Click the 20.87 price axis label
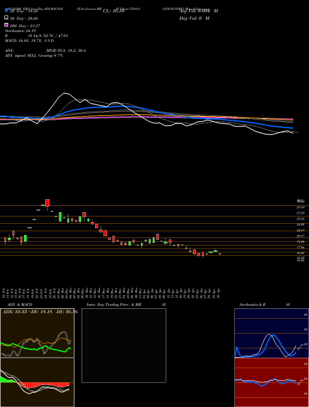The image size is (309, 407). pyautogui.click(x=300, y=236)
